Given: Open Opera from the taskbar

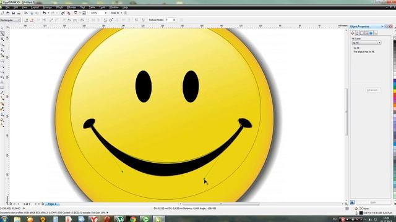Looking at the screenshot, I should click(x=107, y=219).
